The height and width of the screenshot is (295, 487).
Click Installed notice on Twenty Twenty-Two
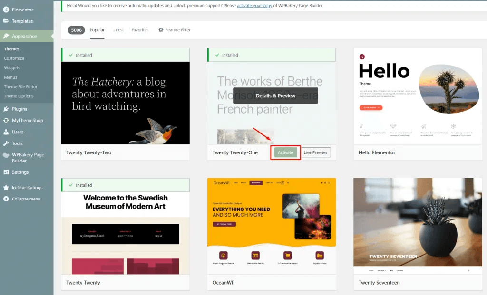click(126, 55)
